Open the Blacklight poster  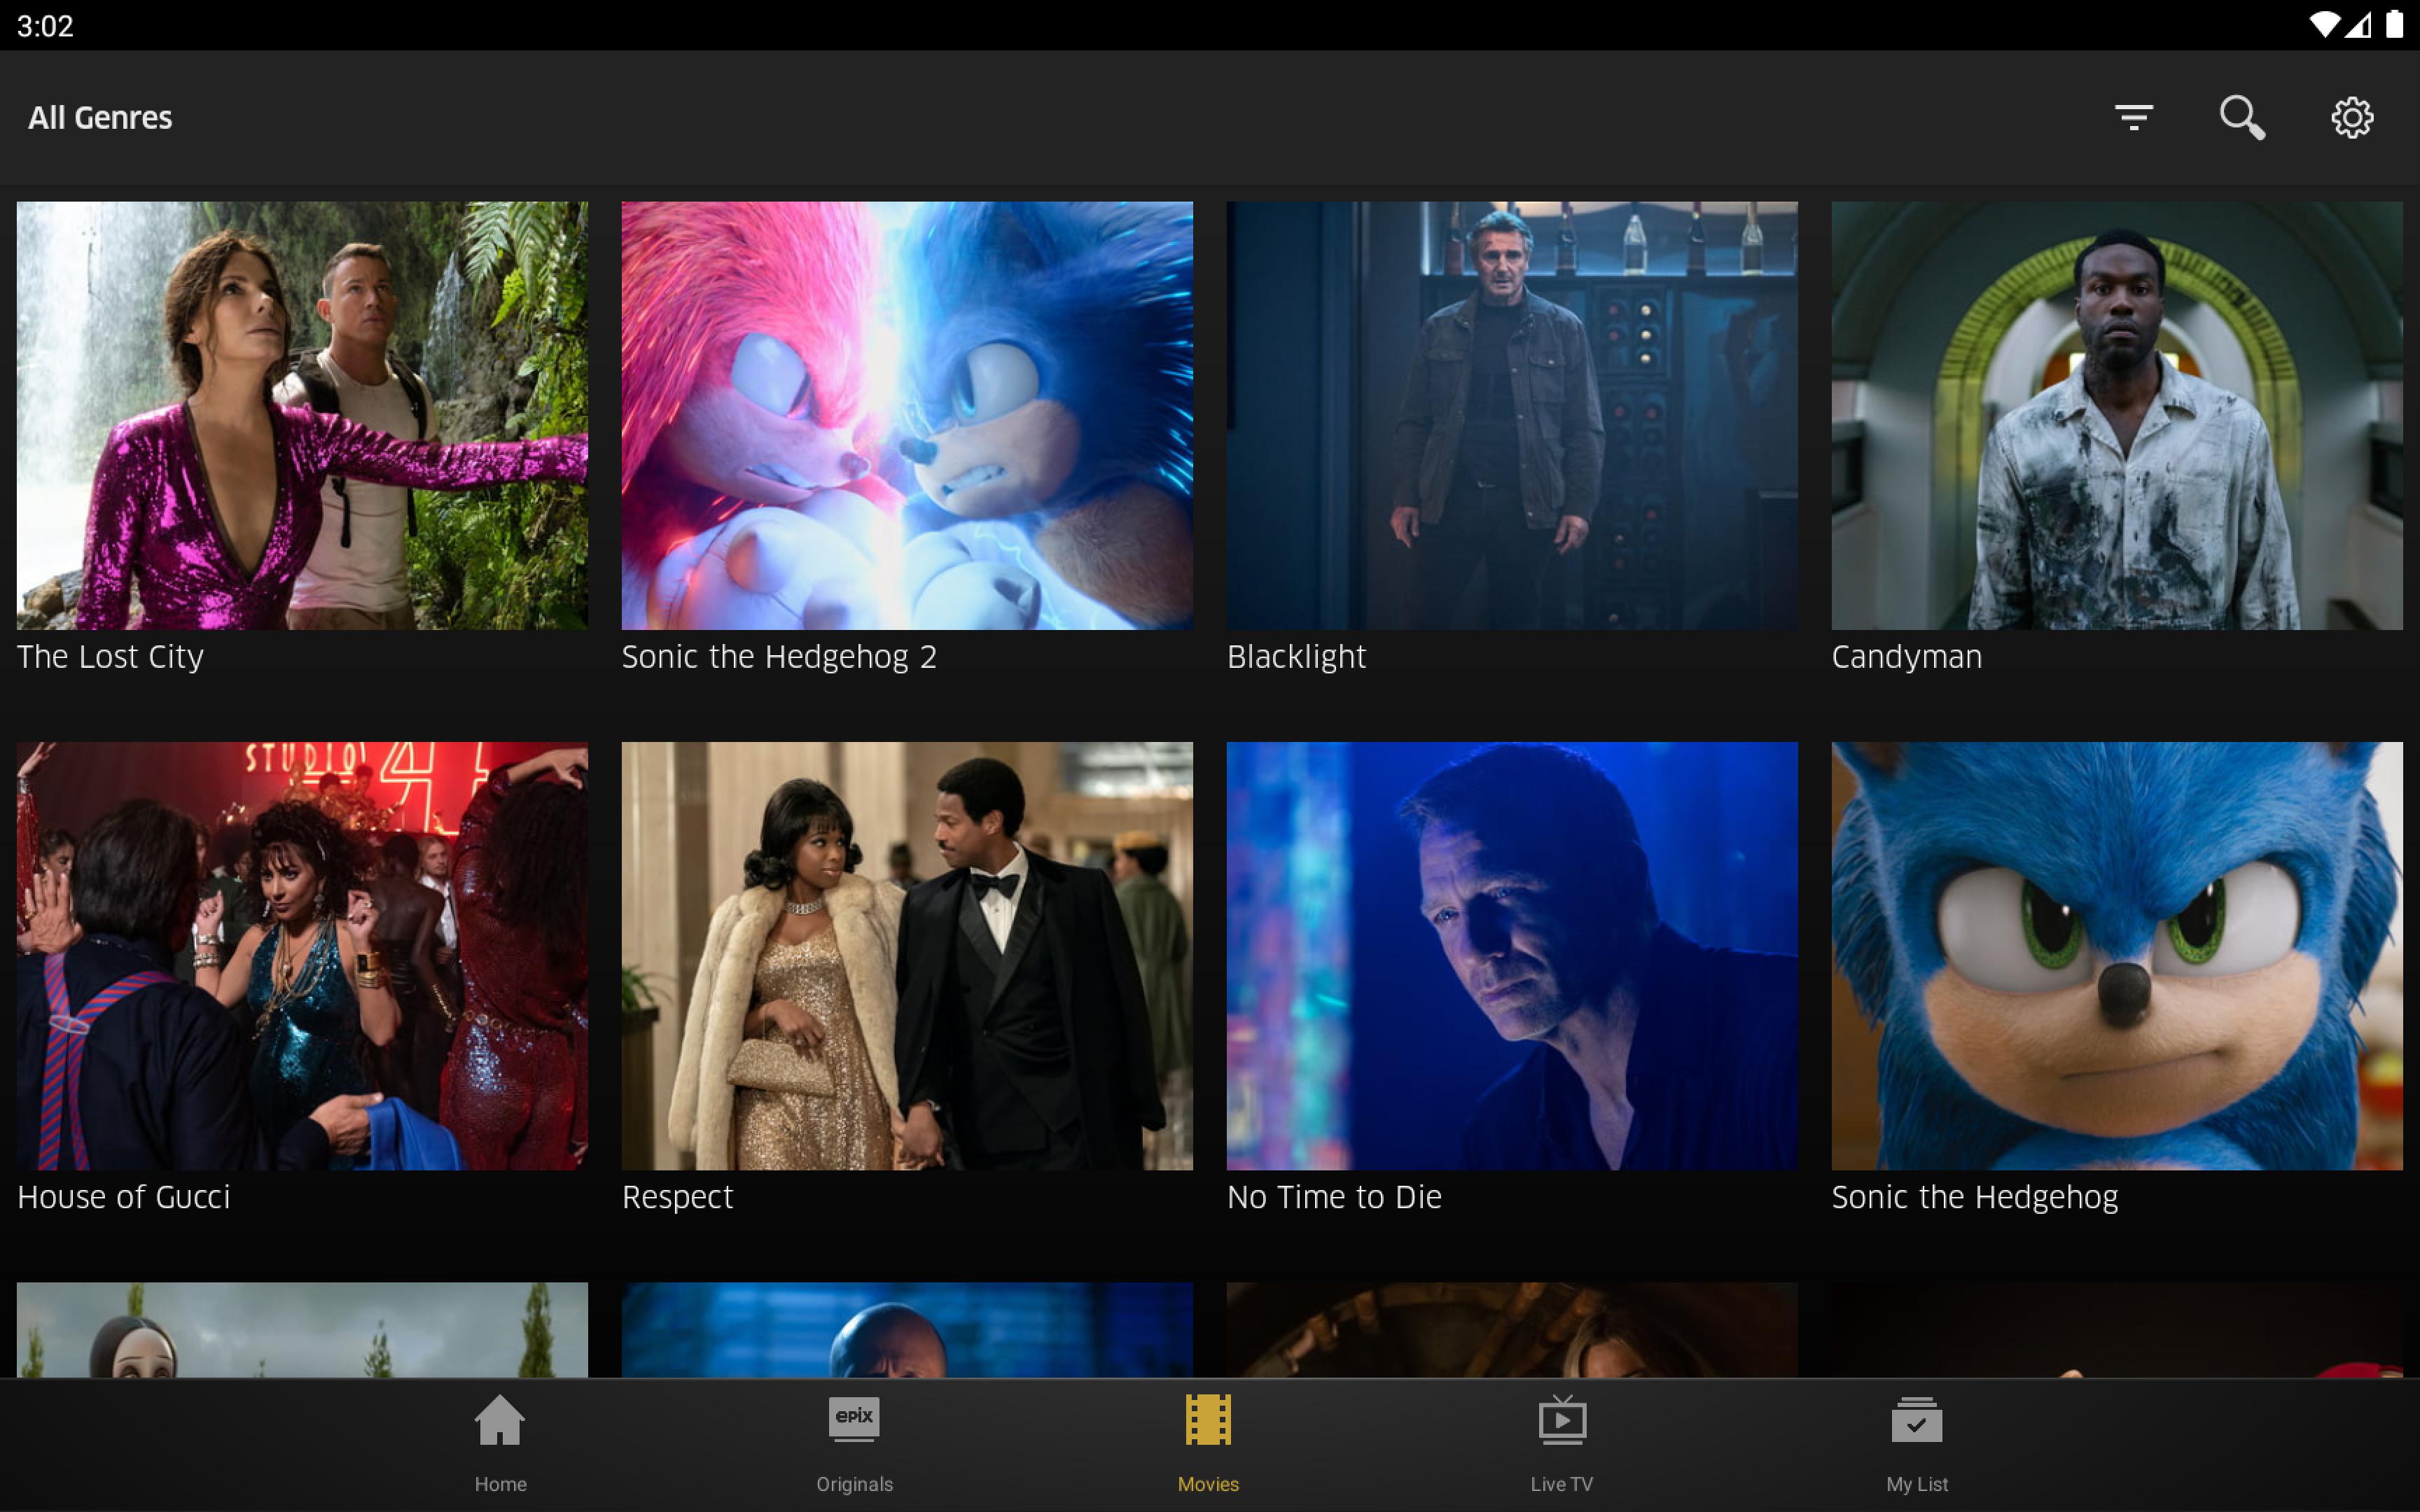tap(1512, 416)
